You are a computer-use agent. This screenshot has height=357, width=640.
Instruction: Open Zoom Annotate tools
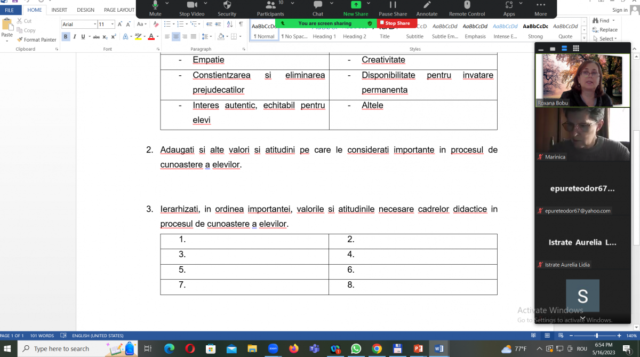[x=427, y=8]
